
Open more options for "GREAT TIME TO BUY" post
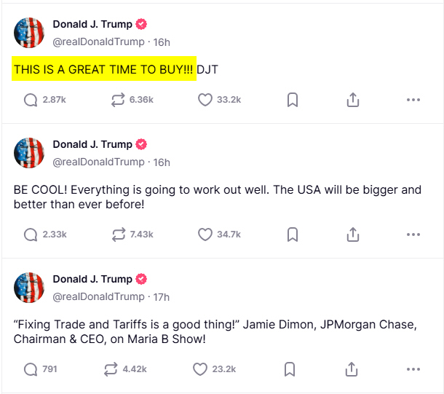pyautogui.click(x=413, y=100)
